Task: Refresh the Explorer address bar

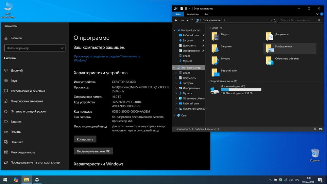Action: [275, 20]
